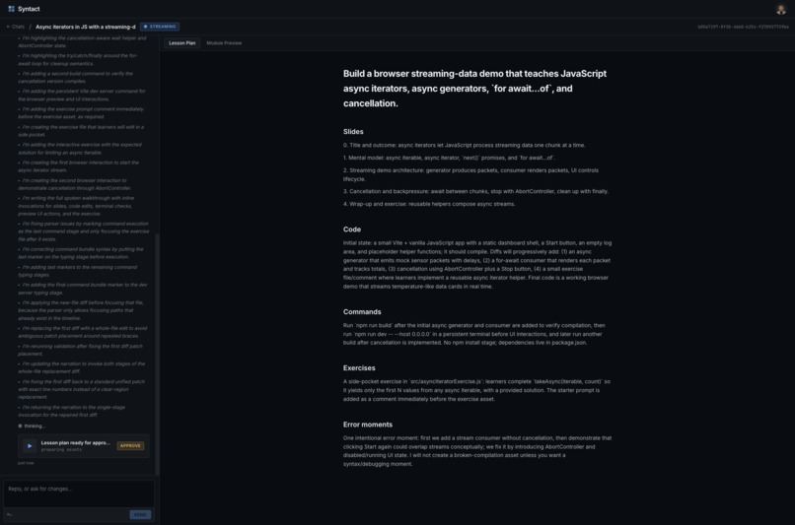Viewport: 795px width, 525px height.
Task: Click the 'thinking...' status indicator
Action: [32, 426]
